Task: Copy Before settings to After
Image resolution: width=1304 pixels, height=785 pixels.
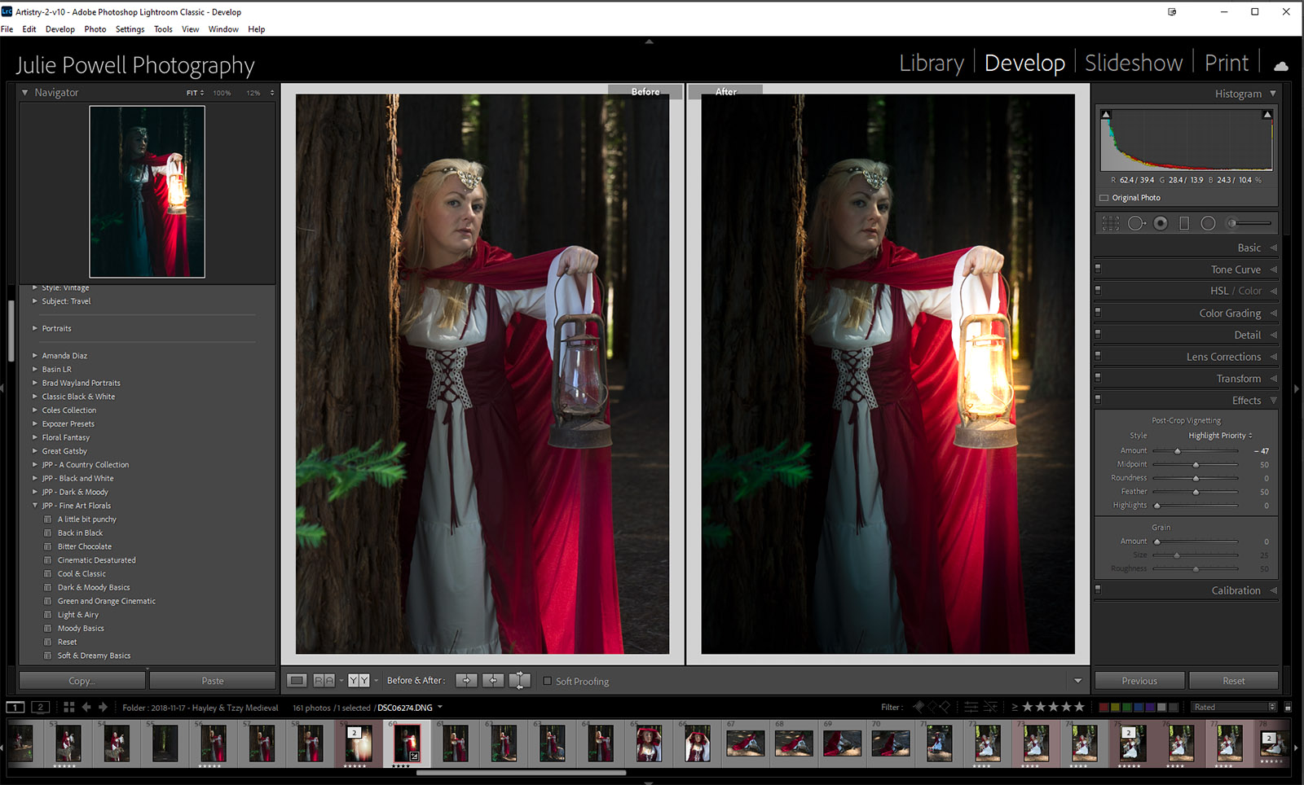Action: point(466,681)
